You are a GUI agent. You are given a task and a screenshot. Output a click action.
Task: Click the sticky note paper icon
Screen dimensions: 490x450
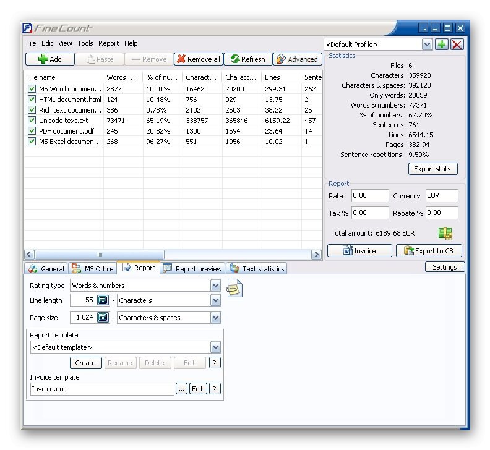point(234,288)
